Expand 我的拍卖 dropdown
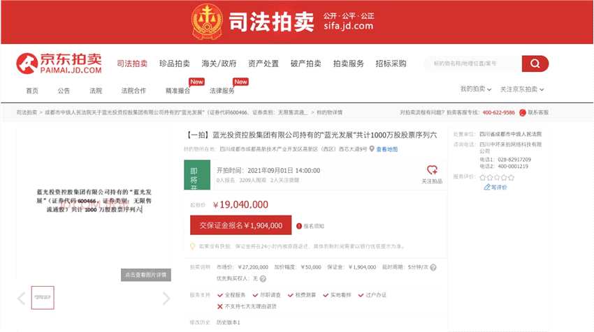594x332 pixels. point(476,89)
